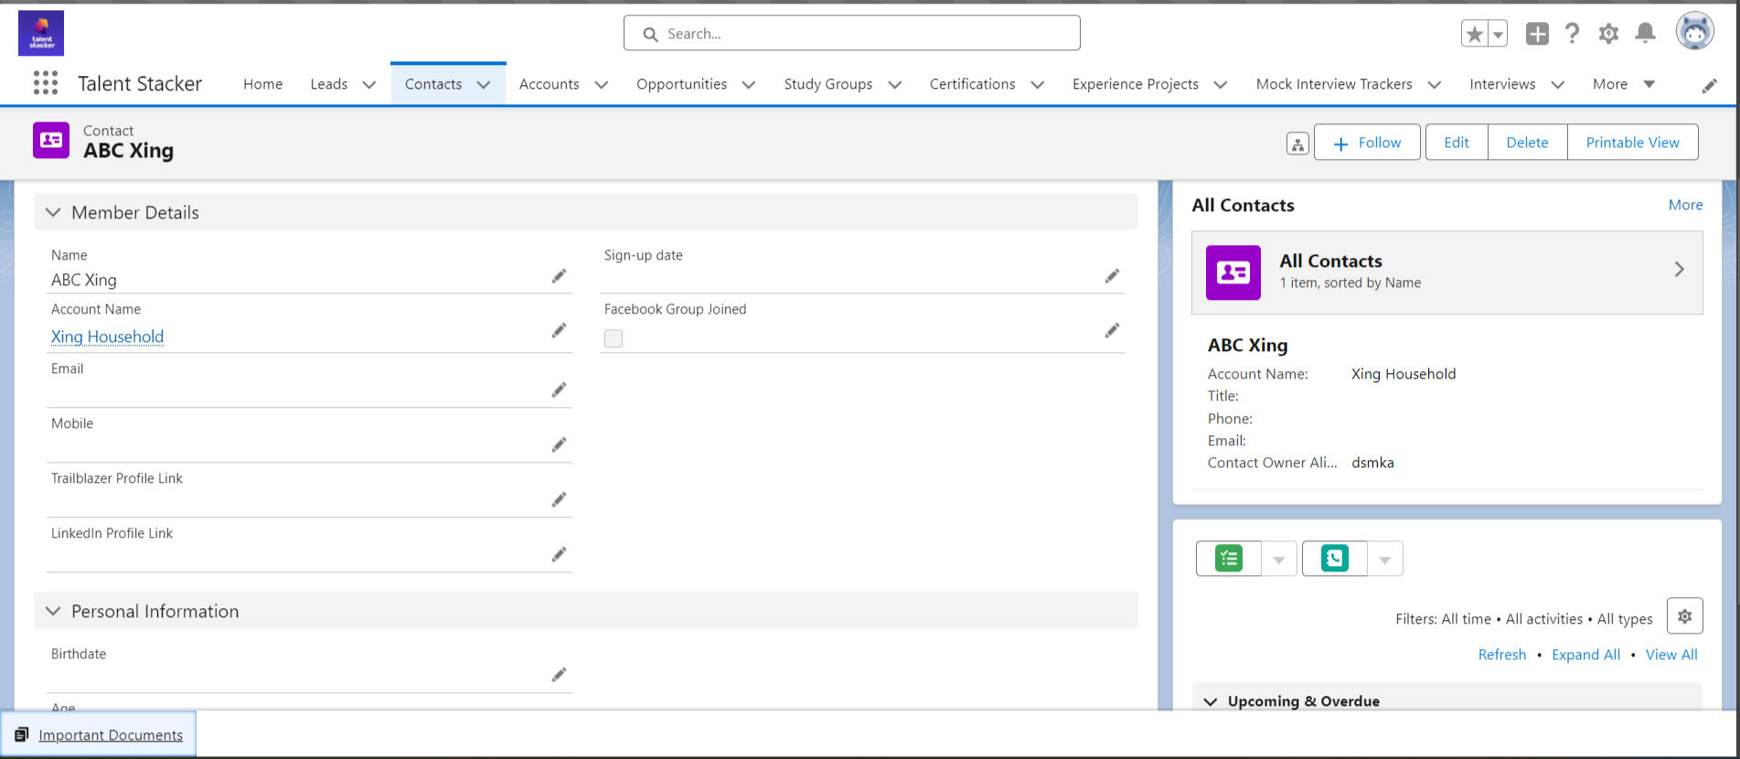The width and height of the screenshot is (1740, 759).
Task: Open the App Launcher grid icon
Action: click(46, 83)
